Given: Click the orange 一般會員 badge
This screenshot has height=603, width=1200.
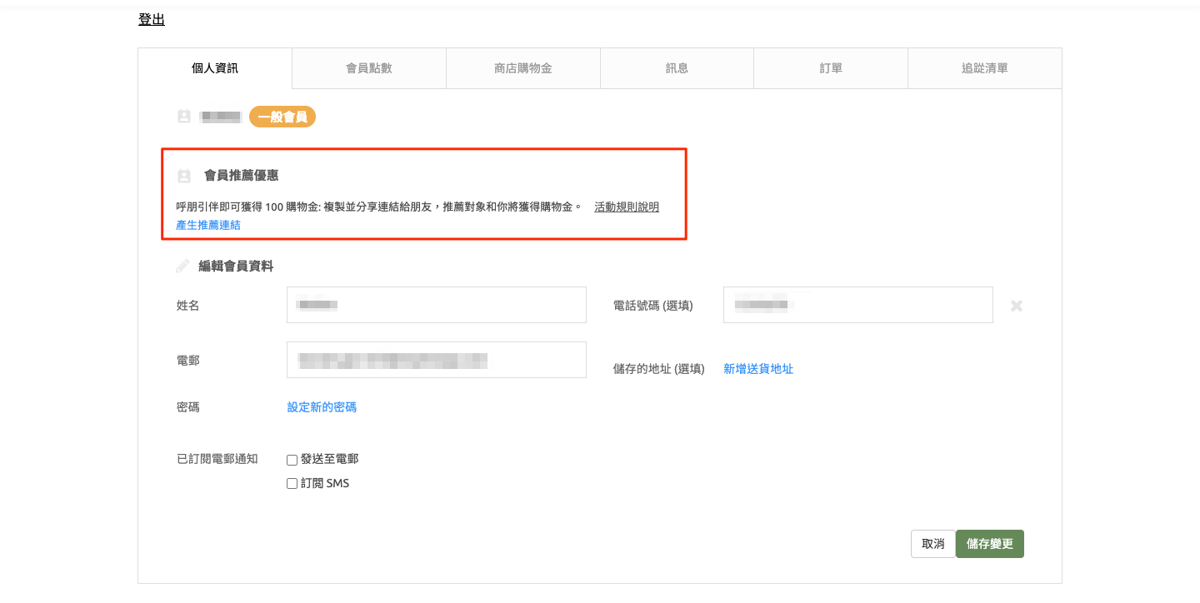Looking at the screenshot, I should coord(282,117).
